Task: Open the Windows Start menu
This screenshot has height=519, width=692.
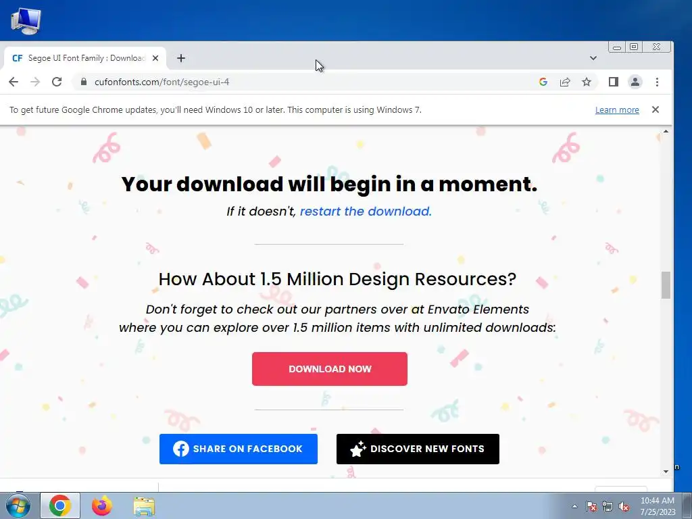Action: (x=18, y=505)
